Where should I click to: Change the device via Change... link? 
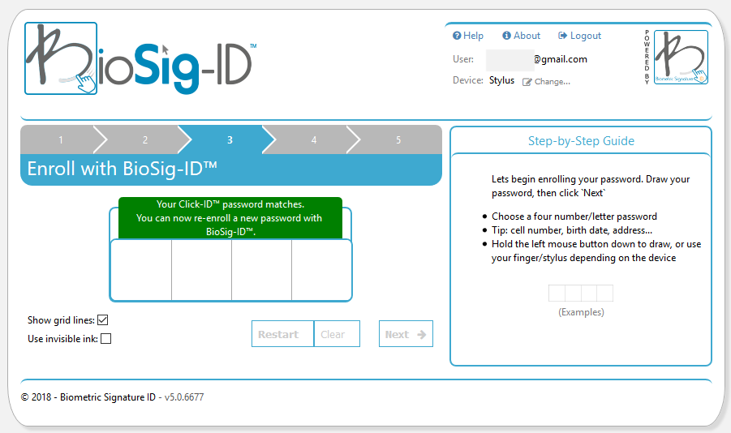pyautogui.click(x=546, y=82)
